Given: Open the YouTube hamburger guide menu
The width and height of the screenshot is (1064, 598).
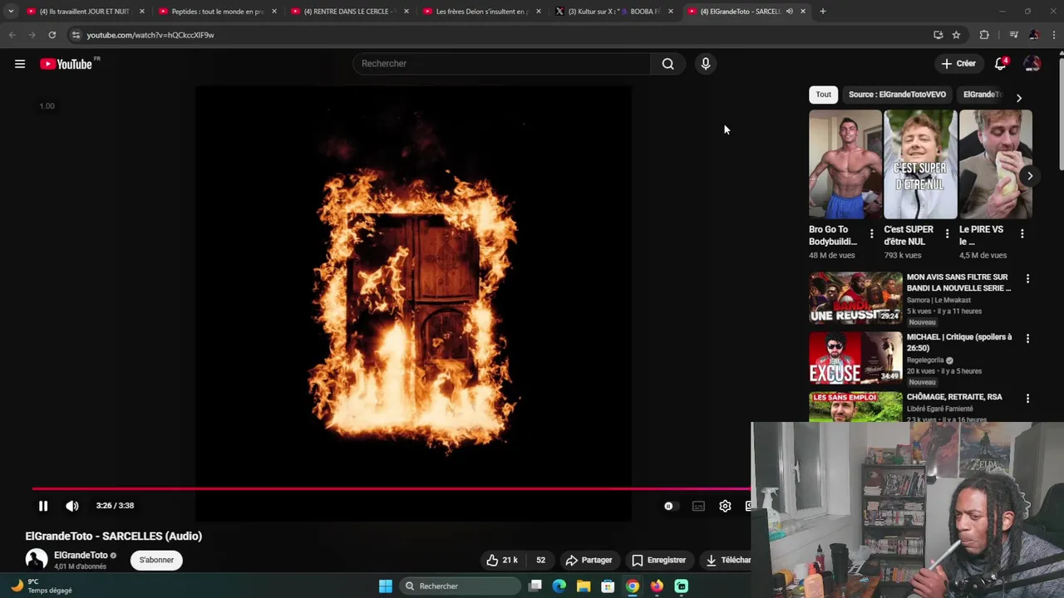Looking at the screenshot, I should click(20, 64).
